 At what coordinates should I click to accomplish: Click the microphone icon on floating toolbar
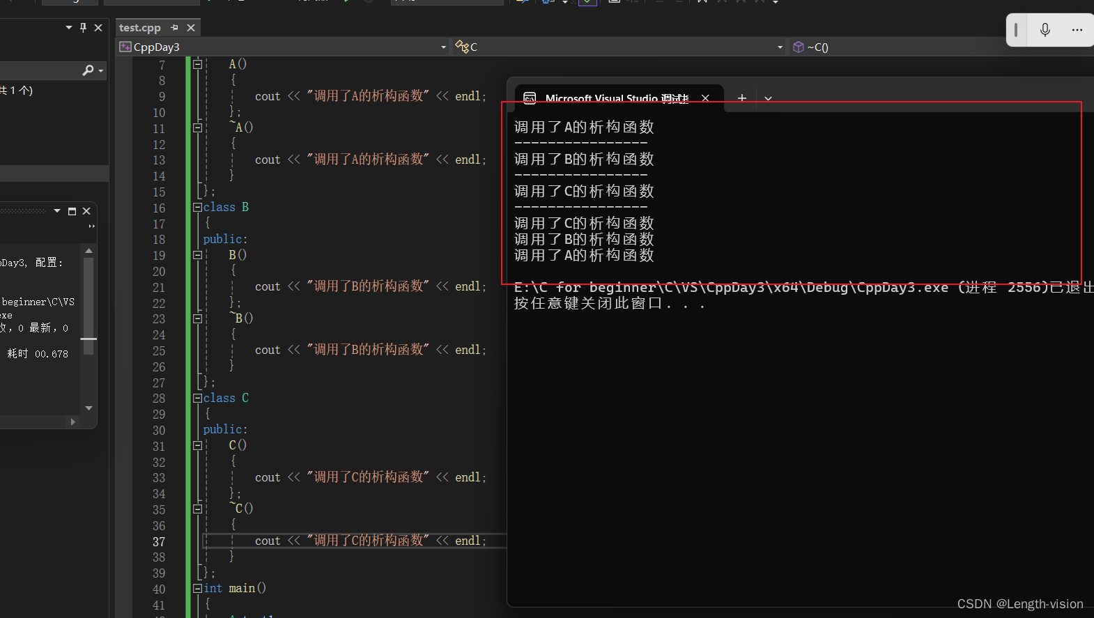coord(1045,29)
